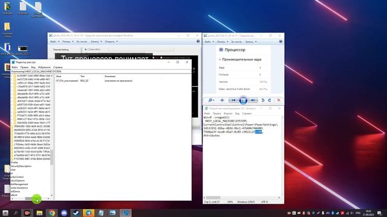Open Steam from taskbar
This screenshot has height=217, width=387.
[76, 213]
